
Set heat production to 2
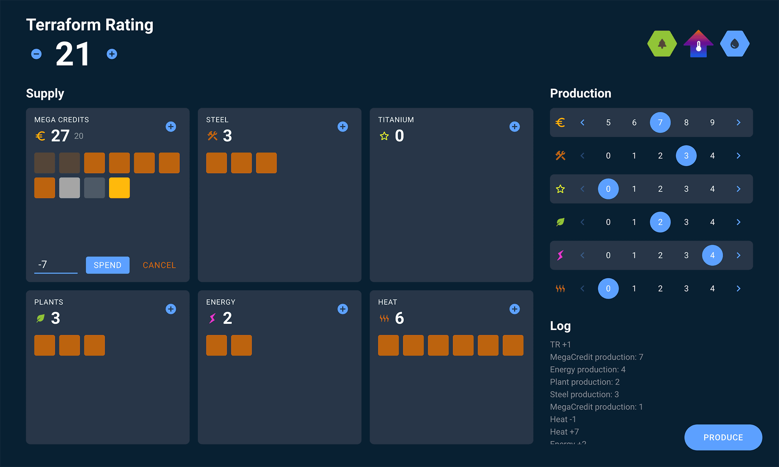tap(660, 288)
